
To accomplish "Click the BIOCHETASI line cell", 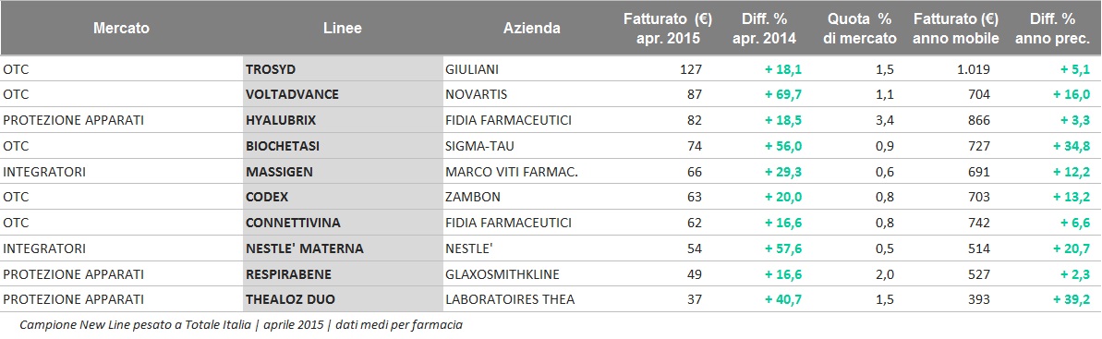I will pyautogui.click(x=343, y=146).
